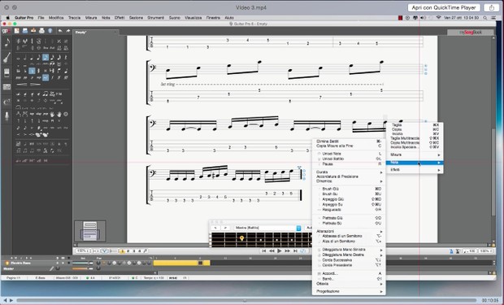Open the Effetti menu in menu bar
This screenshot has width=504, height=305.
coord(119,18)
